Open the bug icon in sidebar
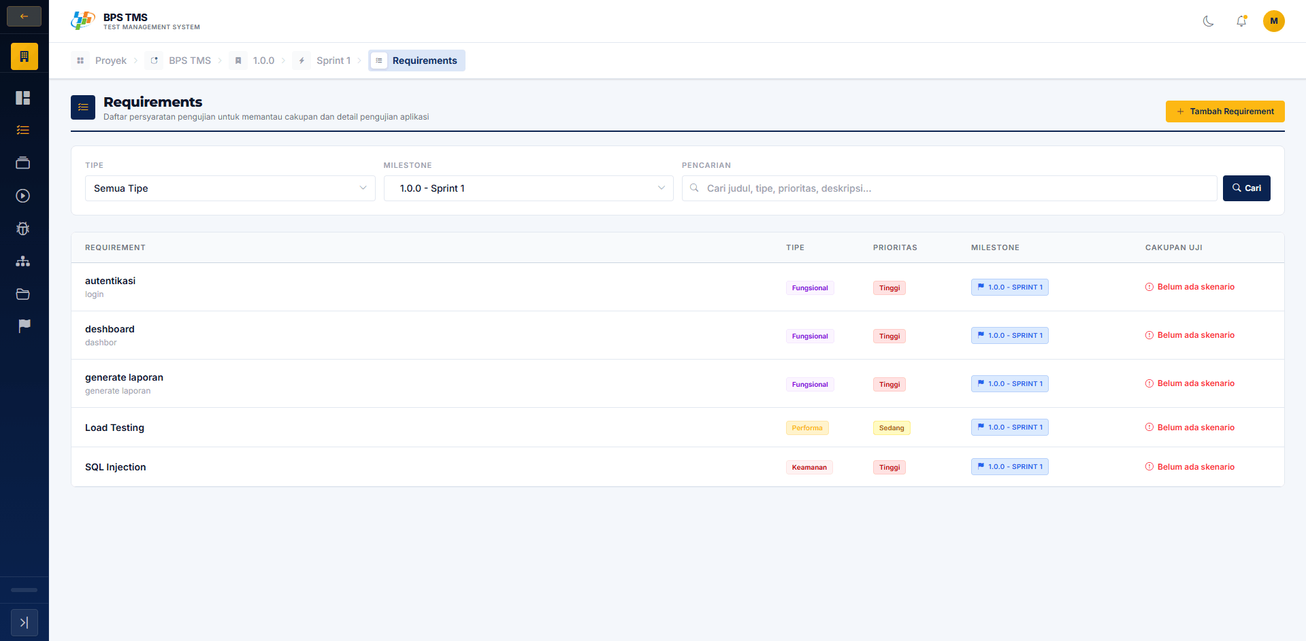The image size is (1306, 641). tap(23, 228)
